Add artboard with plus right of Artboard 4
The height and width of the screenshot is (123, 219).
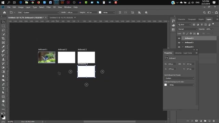[102, 72]
